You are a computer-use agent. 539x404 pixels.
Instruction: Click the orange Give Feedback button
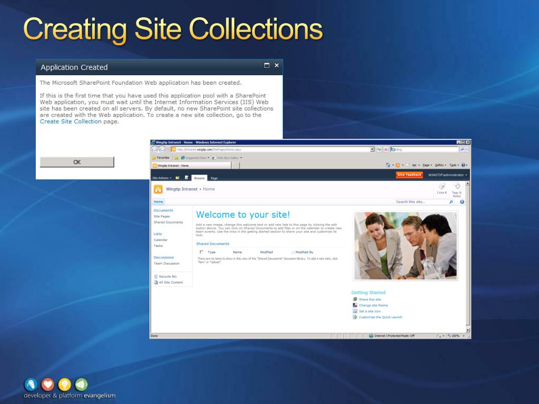tap(409, 175)
